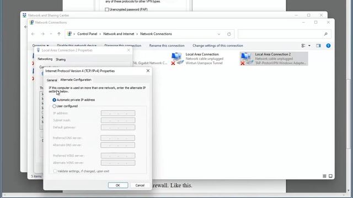Image resolution: width=353 pixels, height=198 pixels.
Task: Select the Local Area Connection adapter icon
Action: (176, 59)
